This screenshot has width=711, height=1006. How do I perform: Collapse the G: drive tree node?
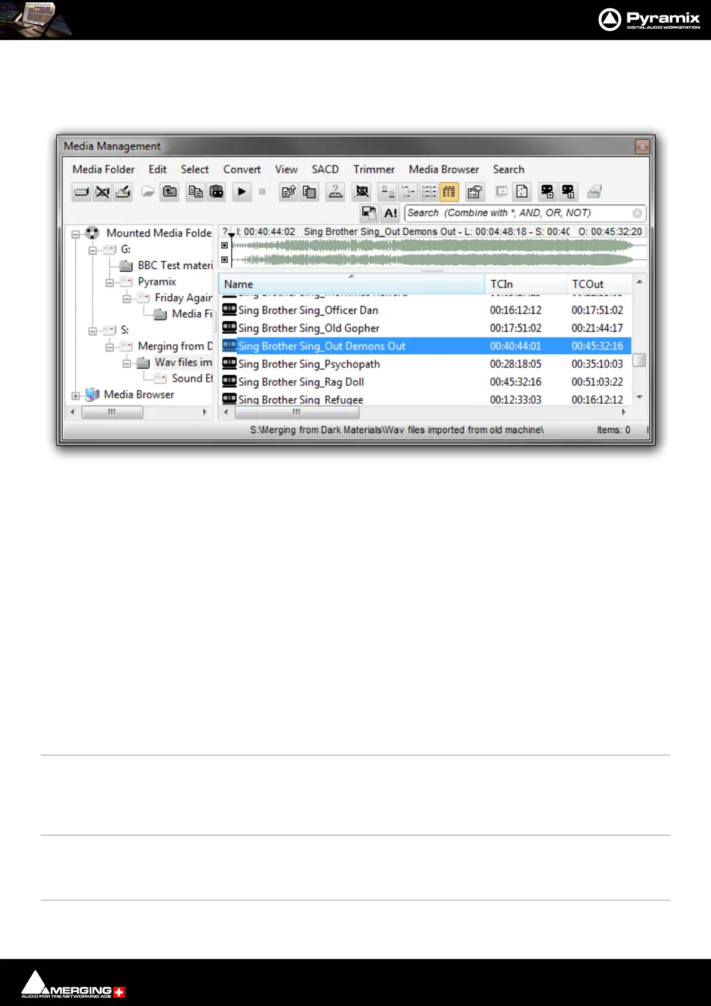[x=93, y=250]
